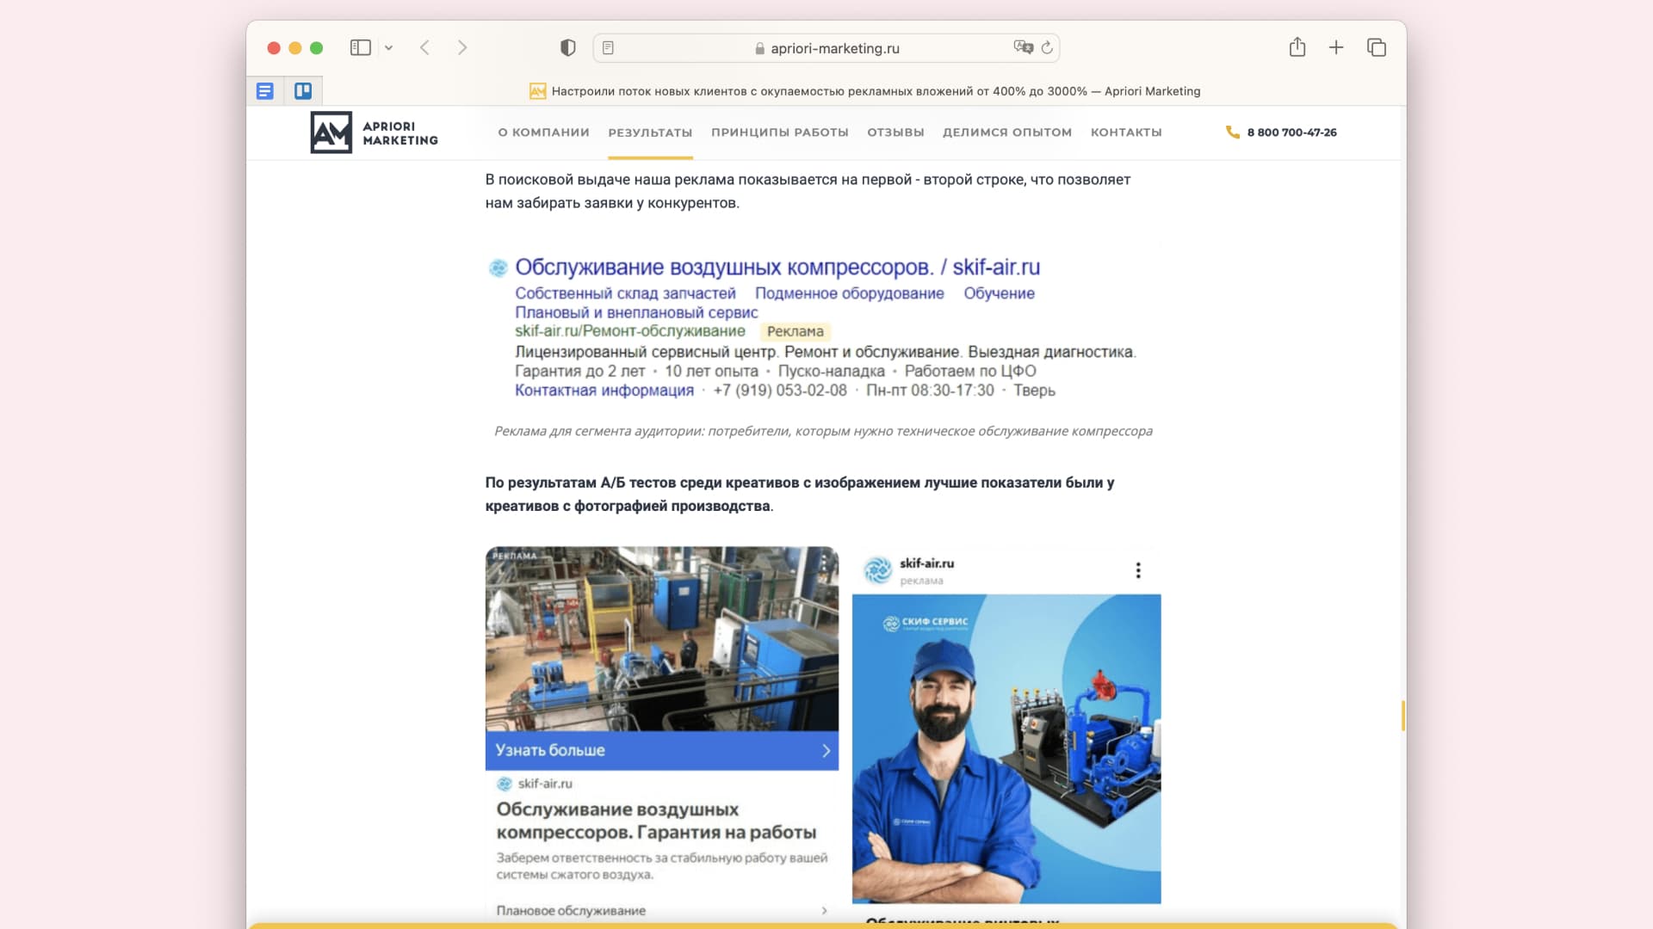The height and width of the screenshot is (929, 1653).
Task: Select КОНТАКТЫ in the navigation menu
Action: (1126, 132)
